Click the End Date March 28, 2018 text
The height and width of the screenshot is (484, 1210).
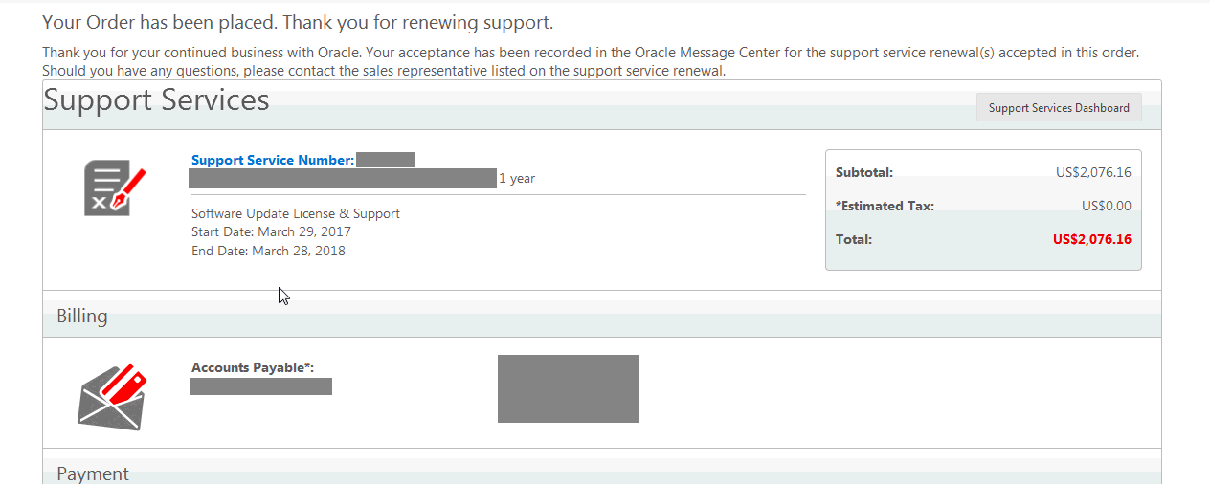click(268, 251)
